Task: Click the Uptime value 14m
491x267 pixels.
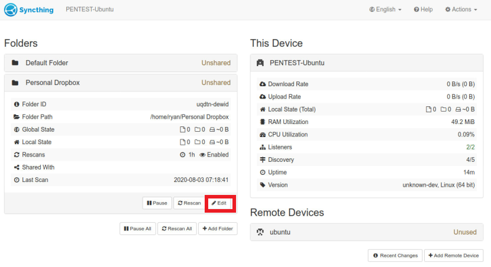Action: [469, 172]
